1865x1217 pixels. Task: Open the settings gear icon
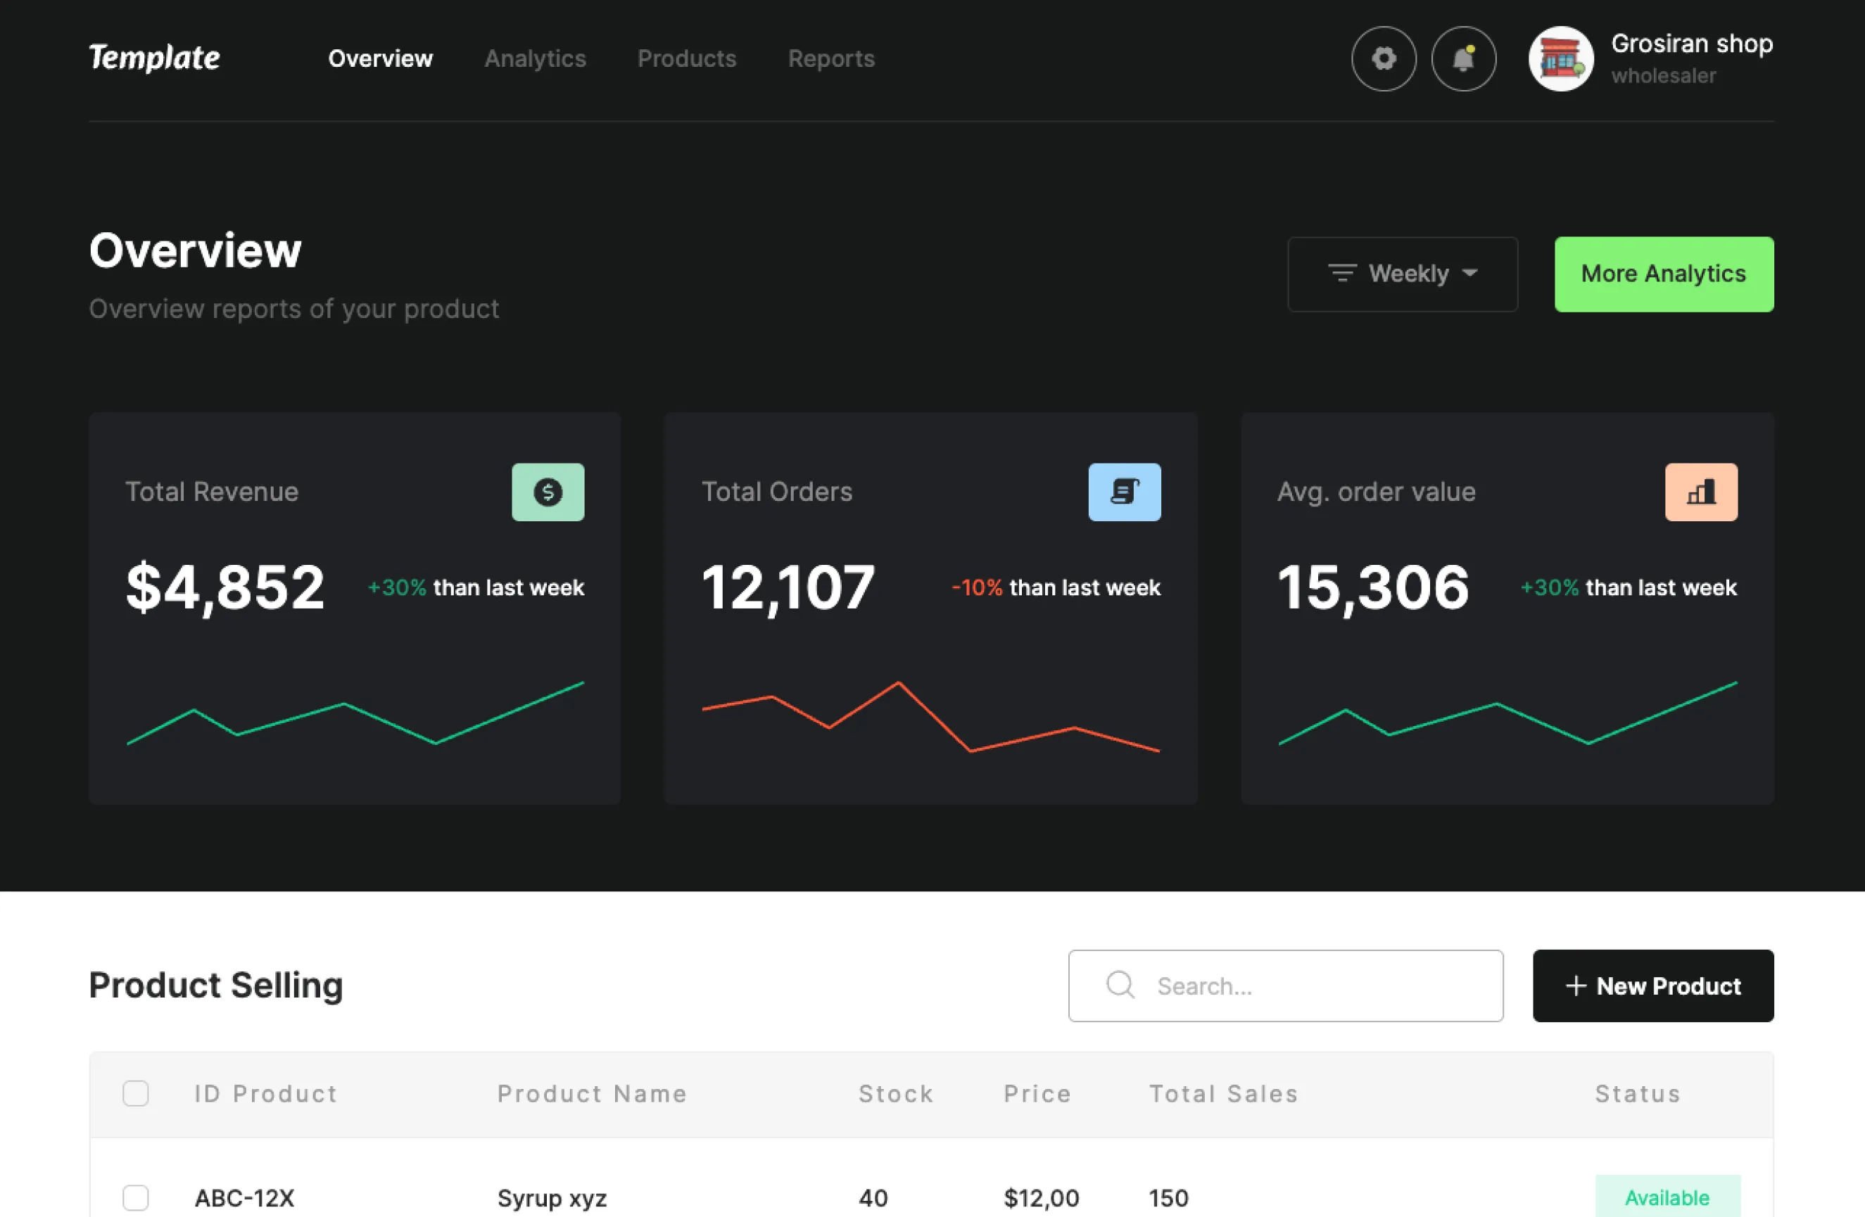[x=1384, y=58]
